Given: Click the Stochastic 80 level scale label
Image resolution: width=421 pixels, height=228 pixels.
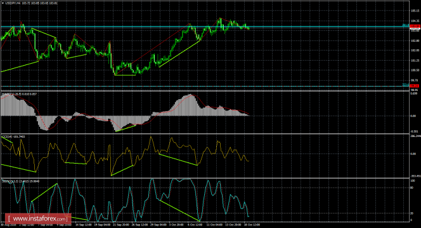Looking at the screenshot, I should [412, 188].
